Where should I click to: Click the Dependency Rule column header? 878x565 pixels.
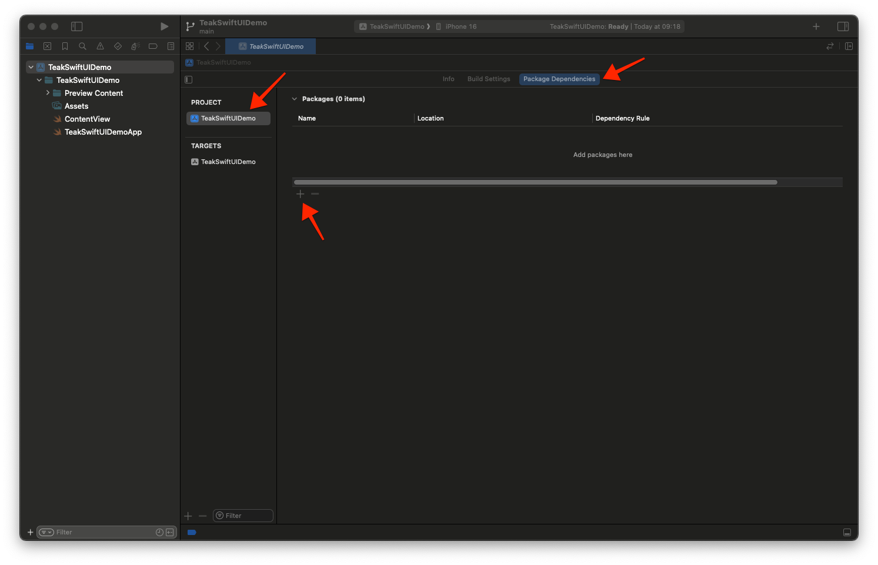[x=622, y=118]
